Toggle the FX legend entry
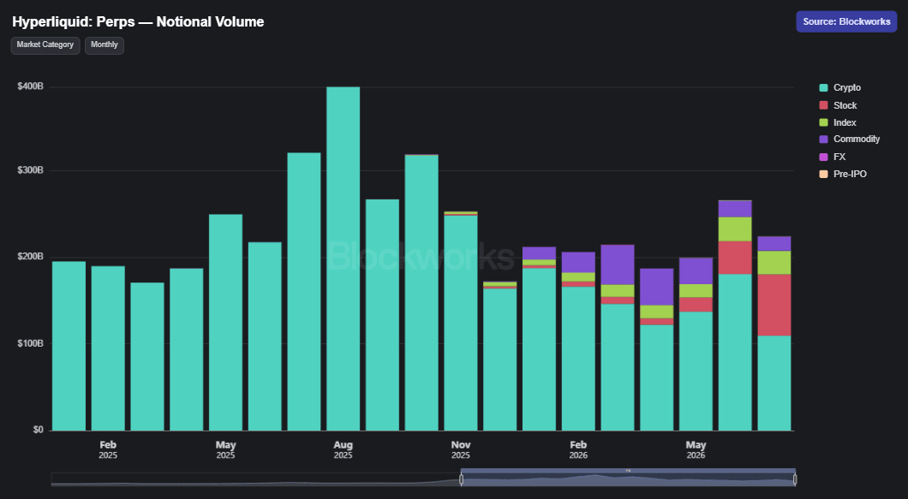The width and height of the screenshot is (908, 499). 833,157
